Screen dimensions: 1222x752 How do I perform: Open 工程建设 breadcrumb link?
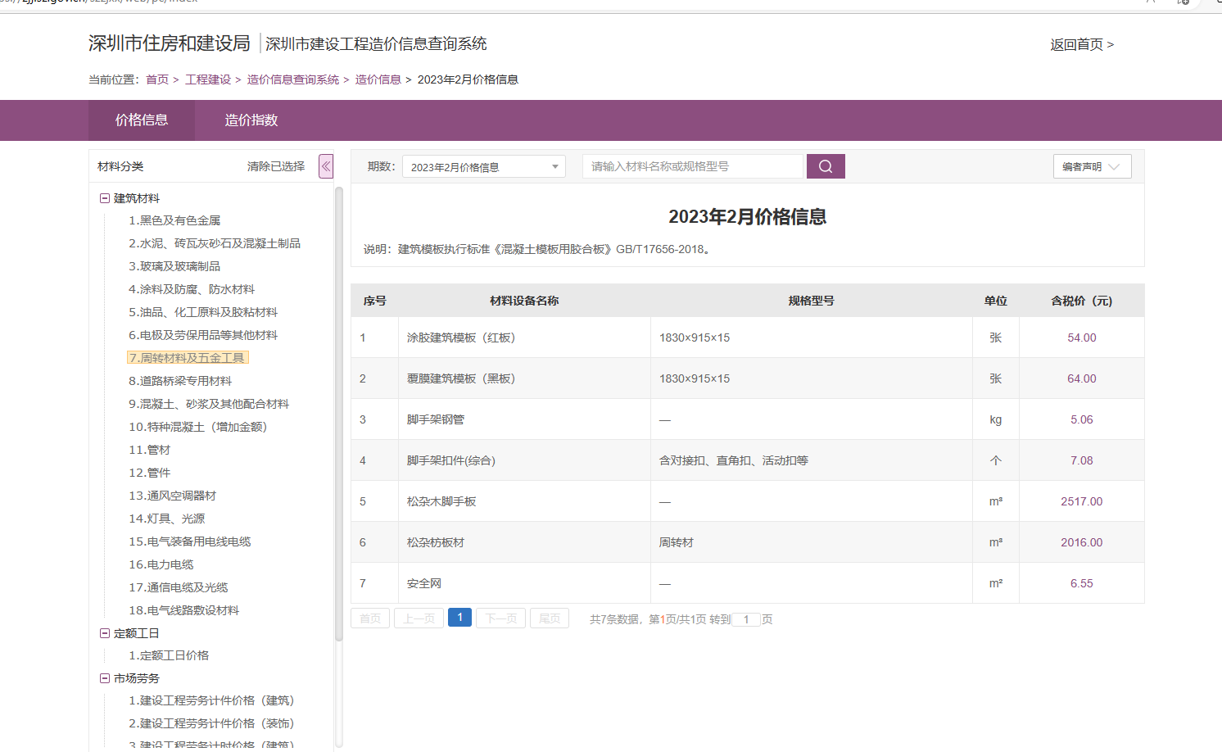208,79
